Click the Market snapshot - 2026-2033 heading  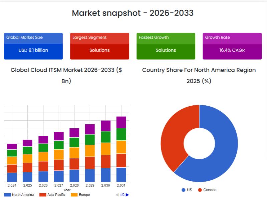click(133, 13)
